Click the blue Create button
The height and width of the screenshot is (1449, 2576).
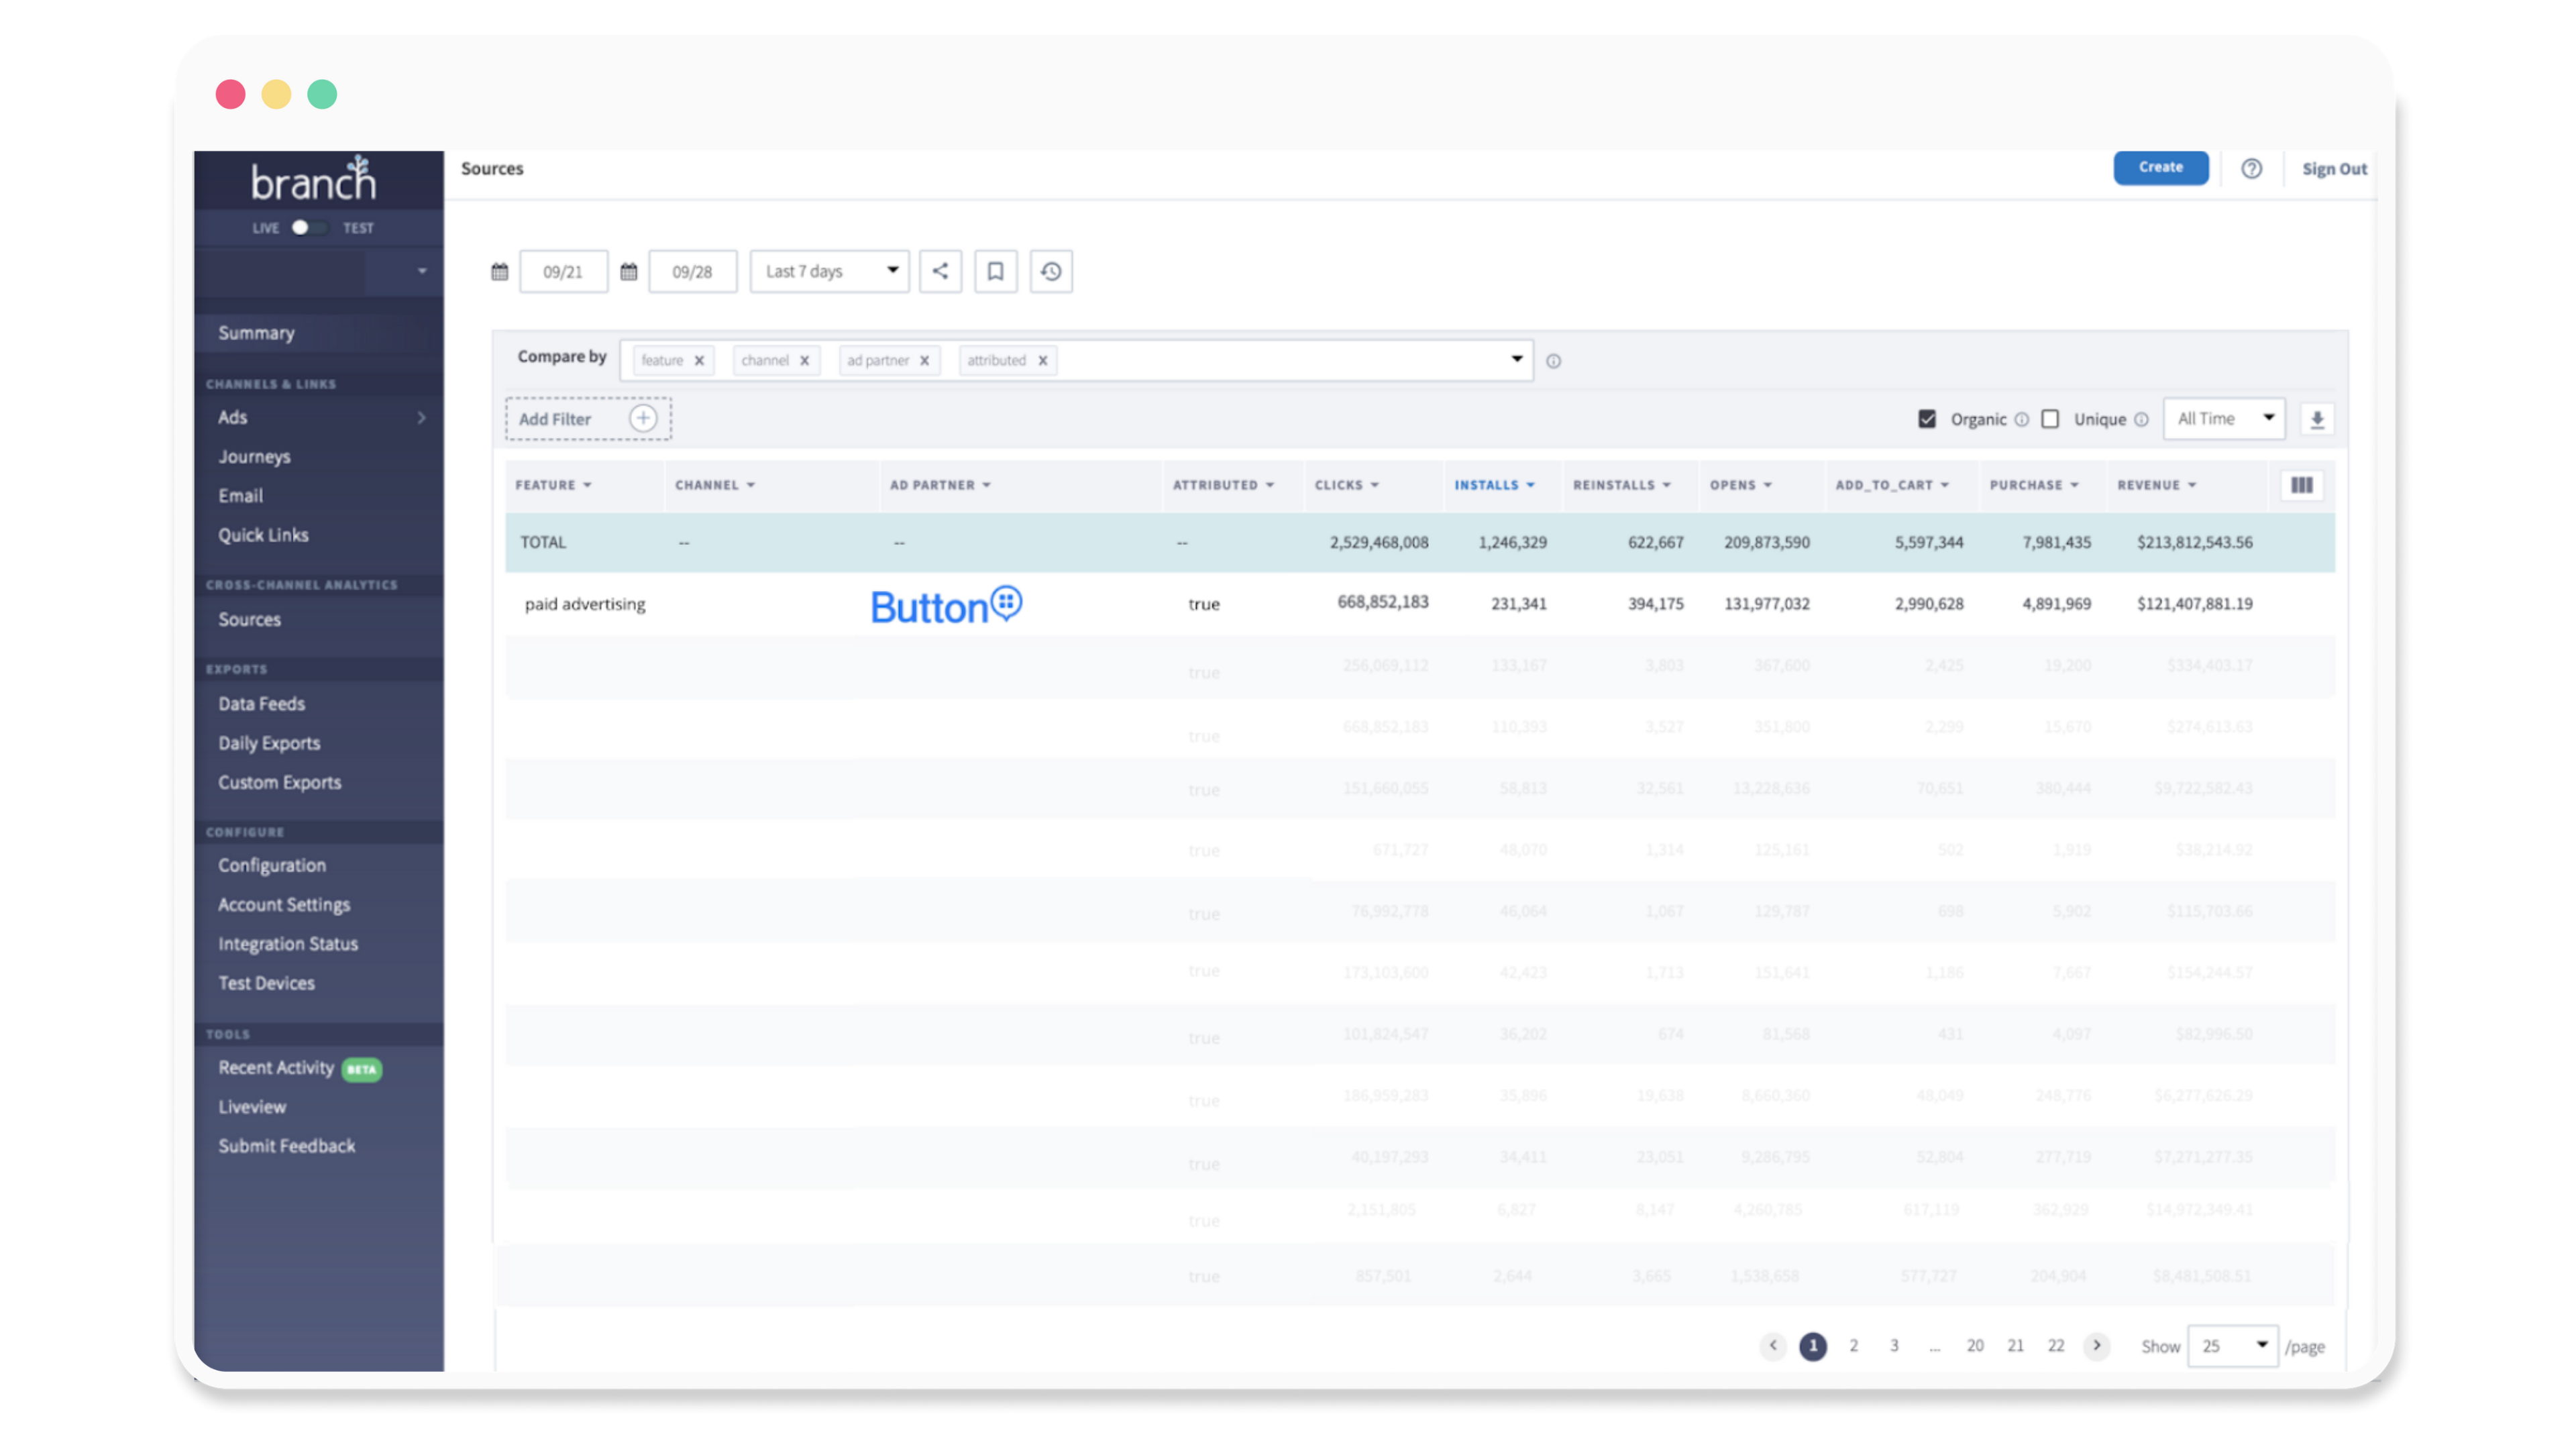point(2160,167)
